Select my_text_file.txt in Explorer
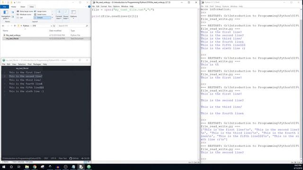 coord(12,39)
